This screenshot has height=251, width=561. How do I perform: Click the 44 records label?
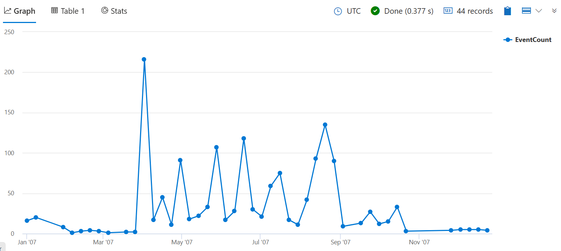tap(474, 11)
